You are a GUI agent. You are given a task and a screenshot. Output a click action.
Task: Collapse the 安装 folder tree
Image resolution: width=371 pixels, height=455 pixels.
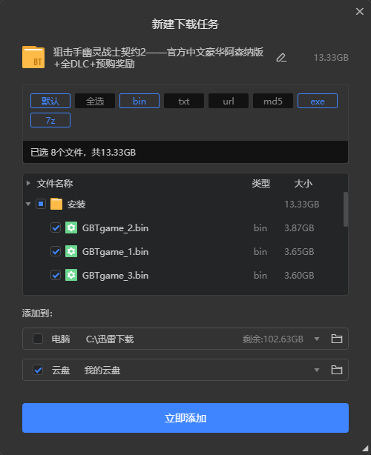pos(28,204)
